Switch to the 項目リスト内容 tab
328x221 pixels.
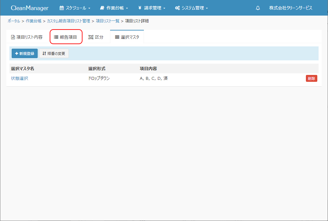(27, 37)
